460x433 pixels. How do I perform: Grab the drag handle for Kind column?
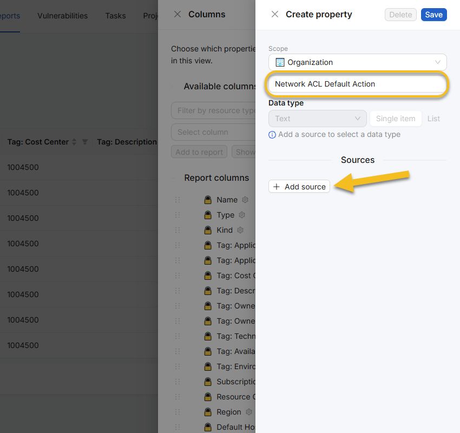[178, 230]
